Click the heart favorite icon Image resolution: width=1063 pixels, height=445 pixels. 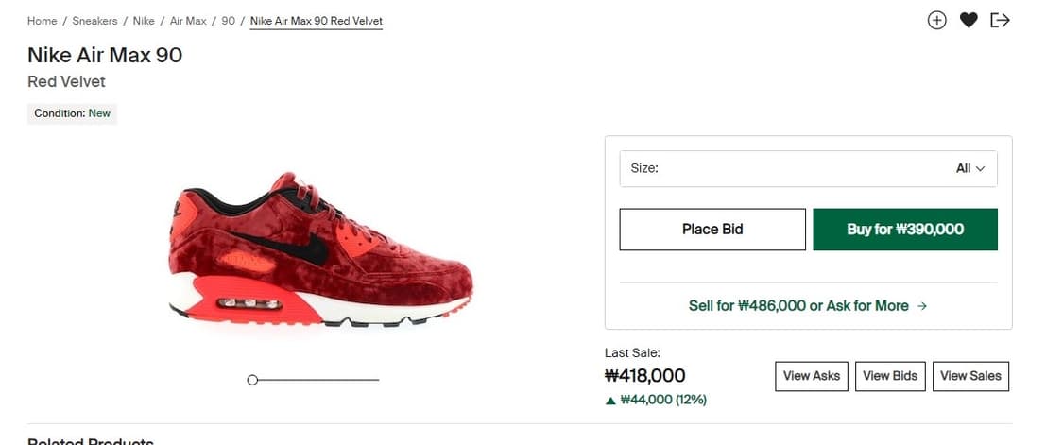(x=969, y=21)
